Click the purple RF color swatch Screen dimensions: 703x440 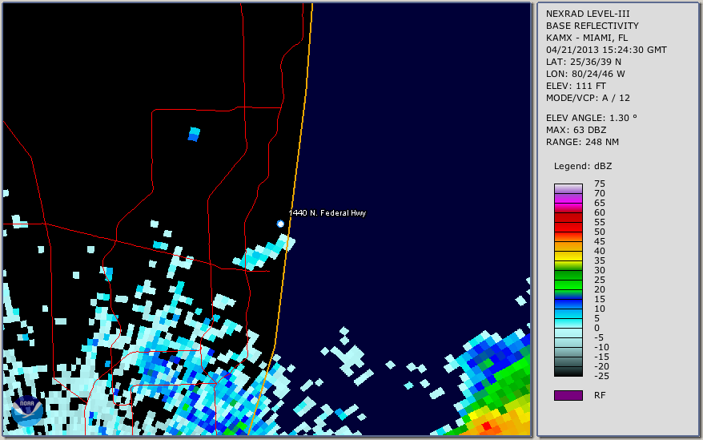(x=568, y=395)
